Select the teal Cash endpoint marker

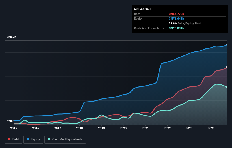[227, 87]
